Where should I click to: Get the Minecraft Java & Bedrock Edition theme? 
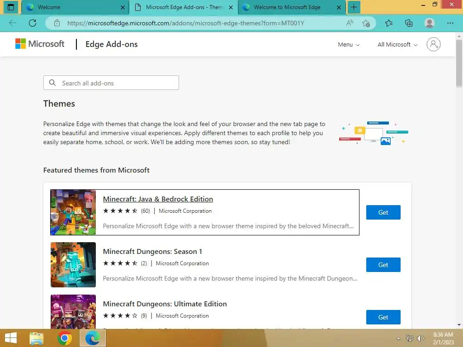pyautogui.click(x=383, y=212)
